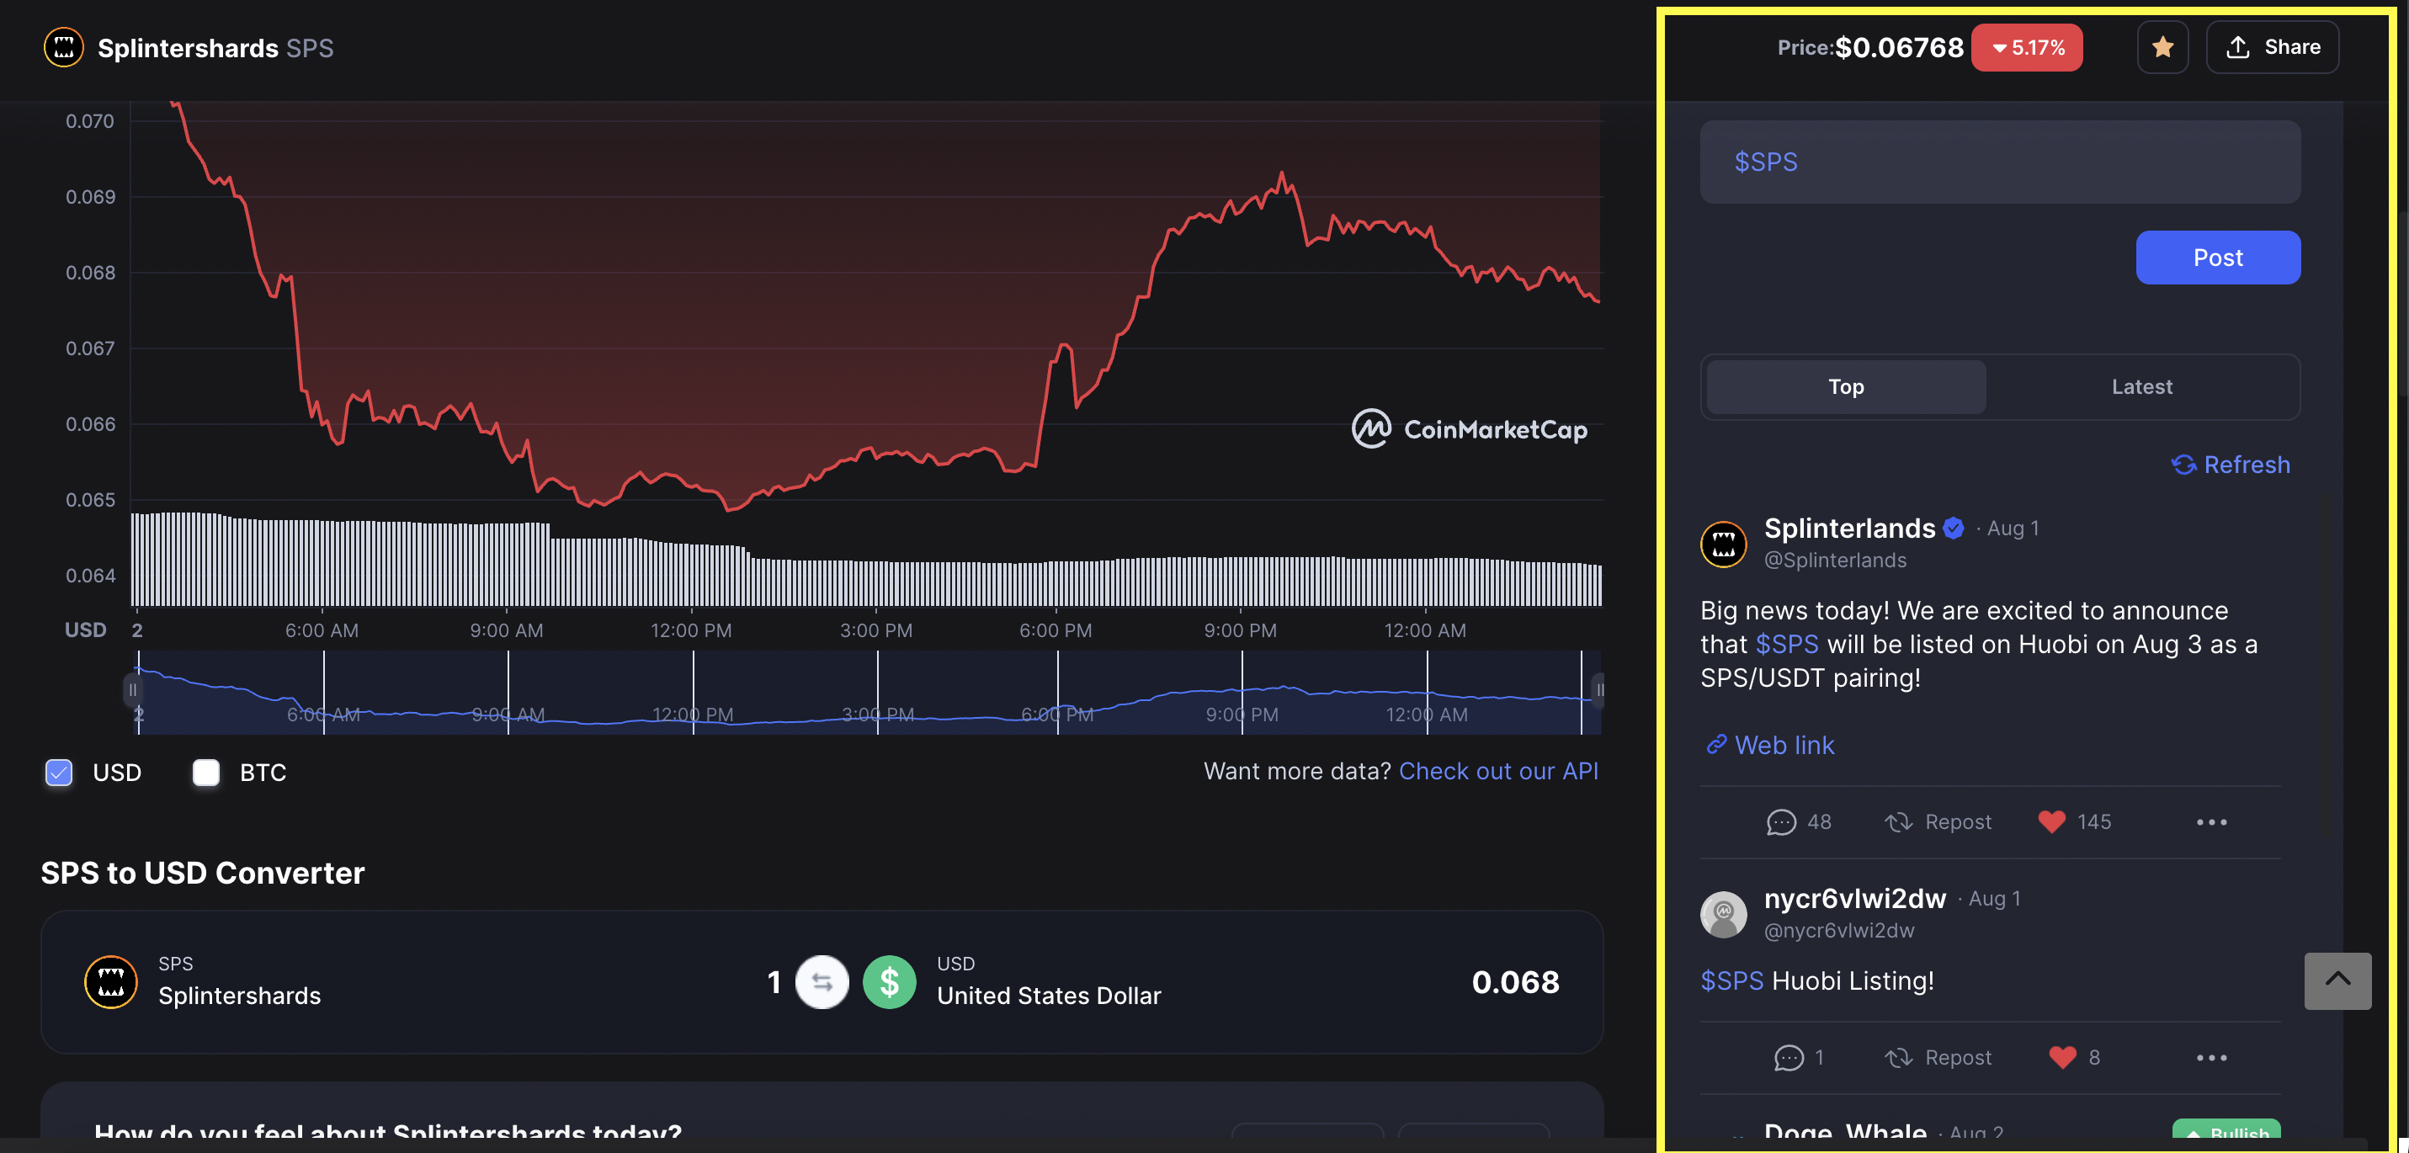The image size is (2409, 1153).
Task: Focus the $SPS post input field
Action: tap(1999, 162)
